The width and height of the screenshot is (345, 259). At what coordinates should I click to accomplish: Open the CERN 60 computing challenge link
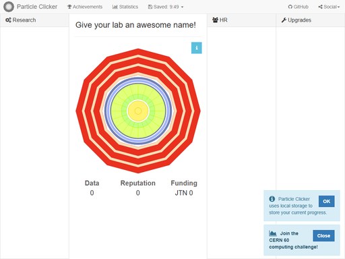(293, 240)
